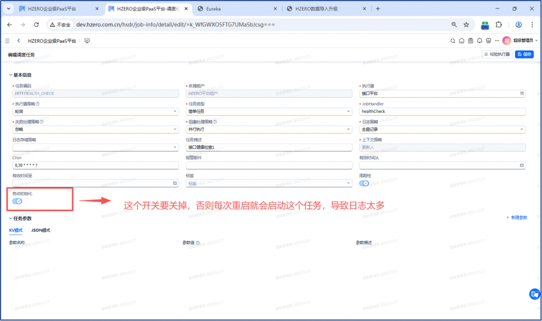Click the 保存 button

(x=525, y=54)
